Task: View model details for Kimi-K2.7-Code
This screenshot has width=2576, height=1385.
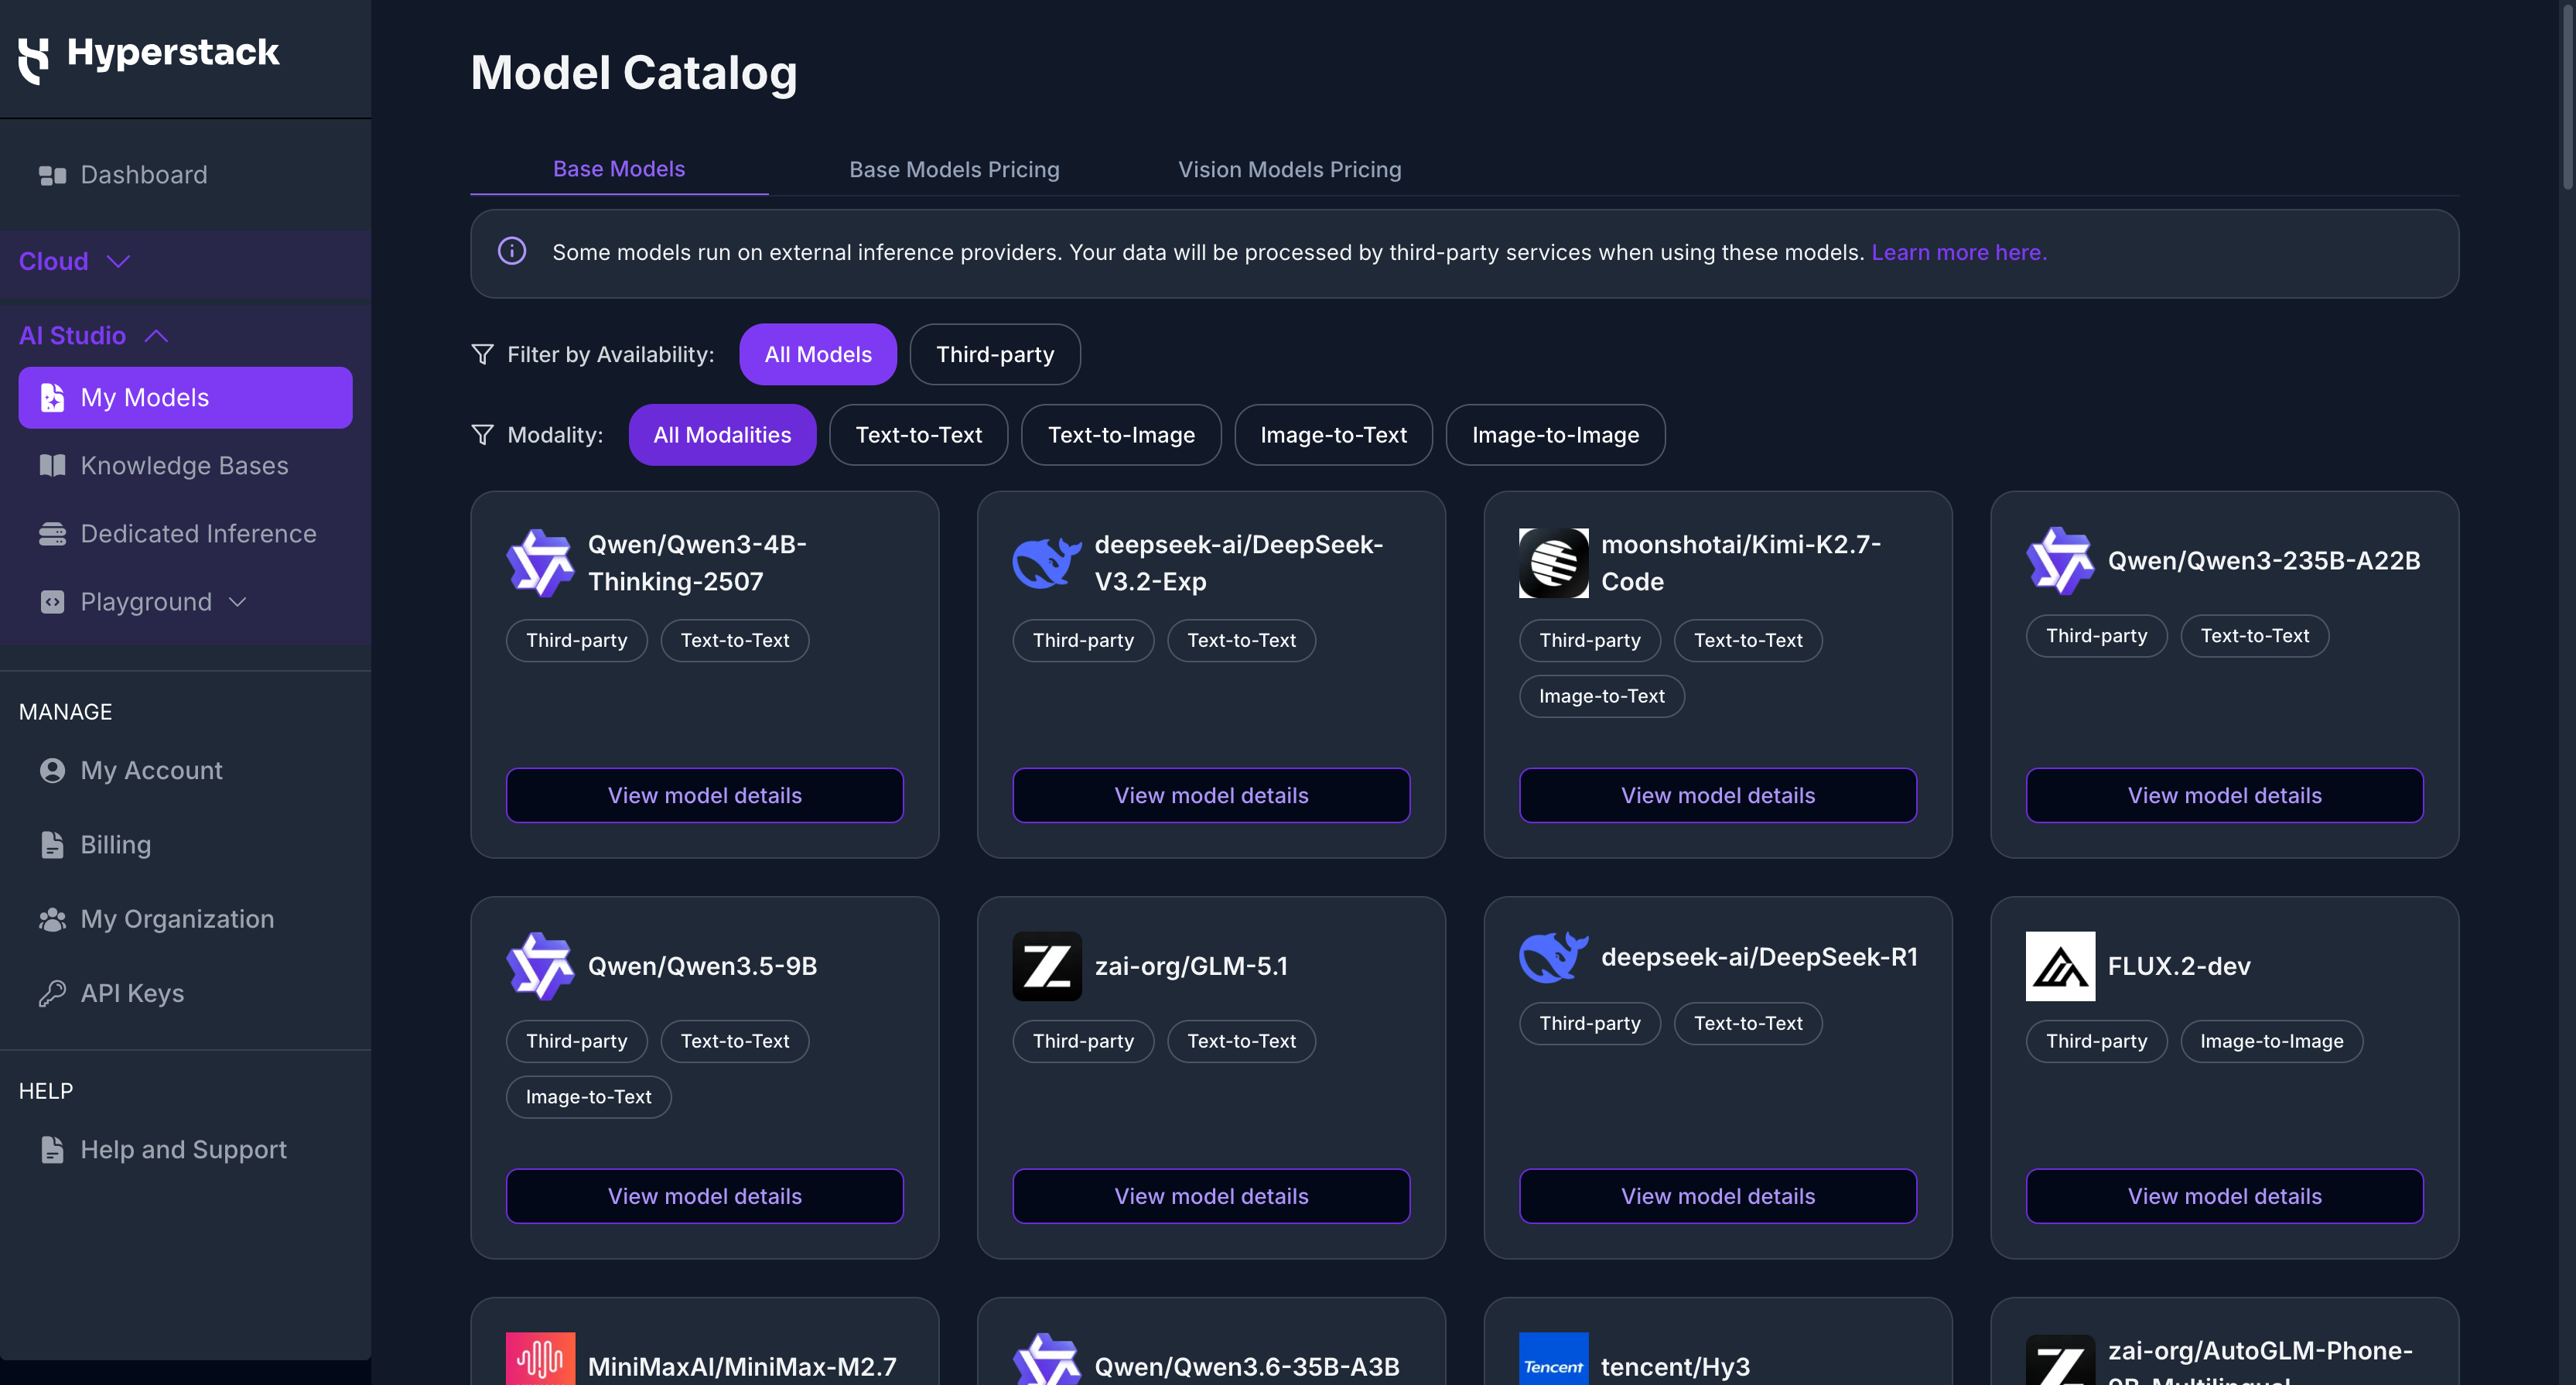Action: (x=1718, y=795)
